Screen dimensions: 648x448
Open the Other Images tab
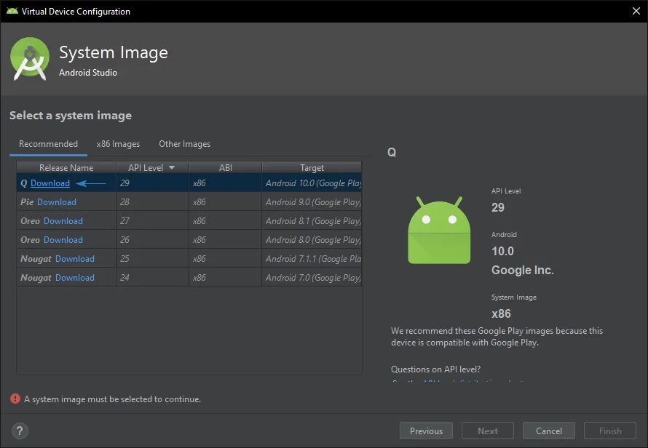(185, 144)
